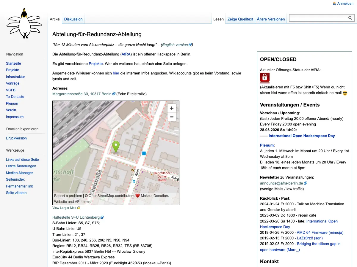
Task: Click the green map location marker
Action: 116,147
